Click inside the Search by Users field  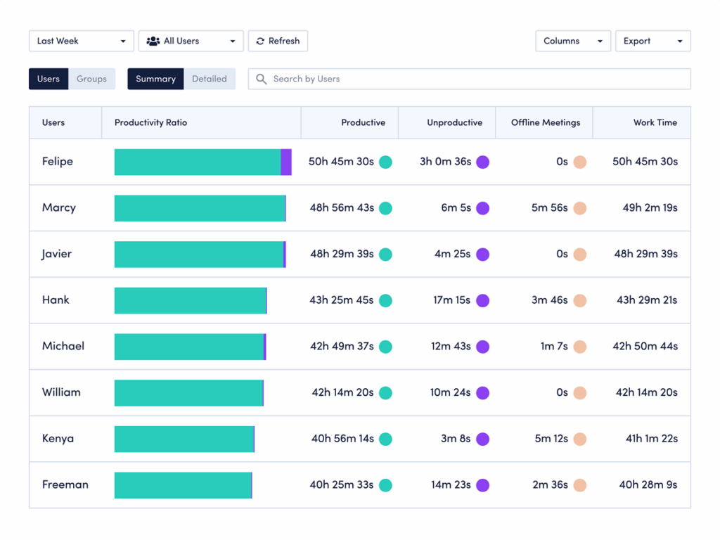coord(422,79)
